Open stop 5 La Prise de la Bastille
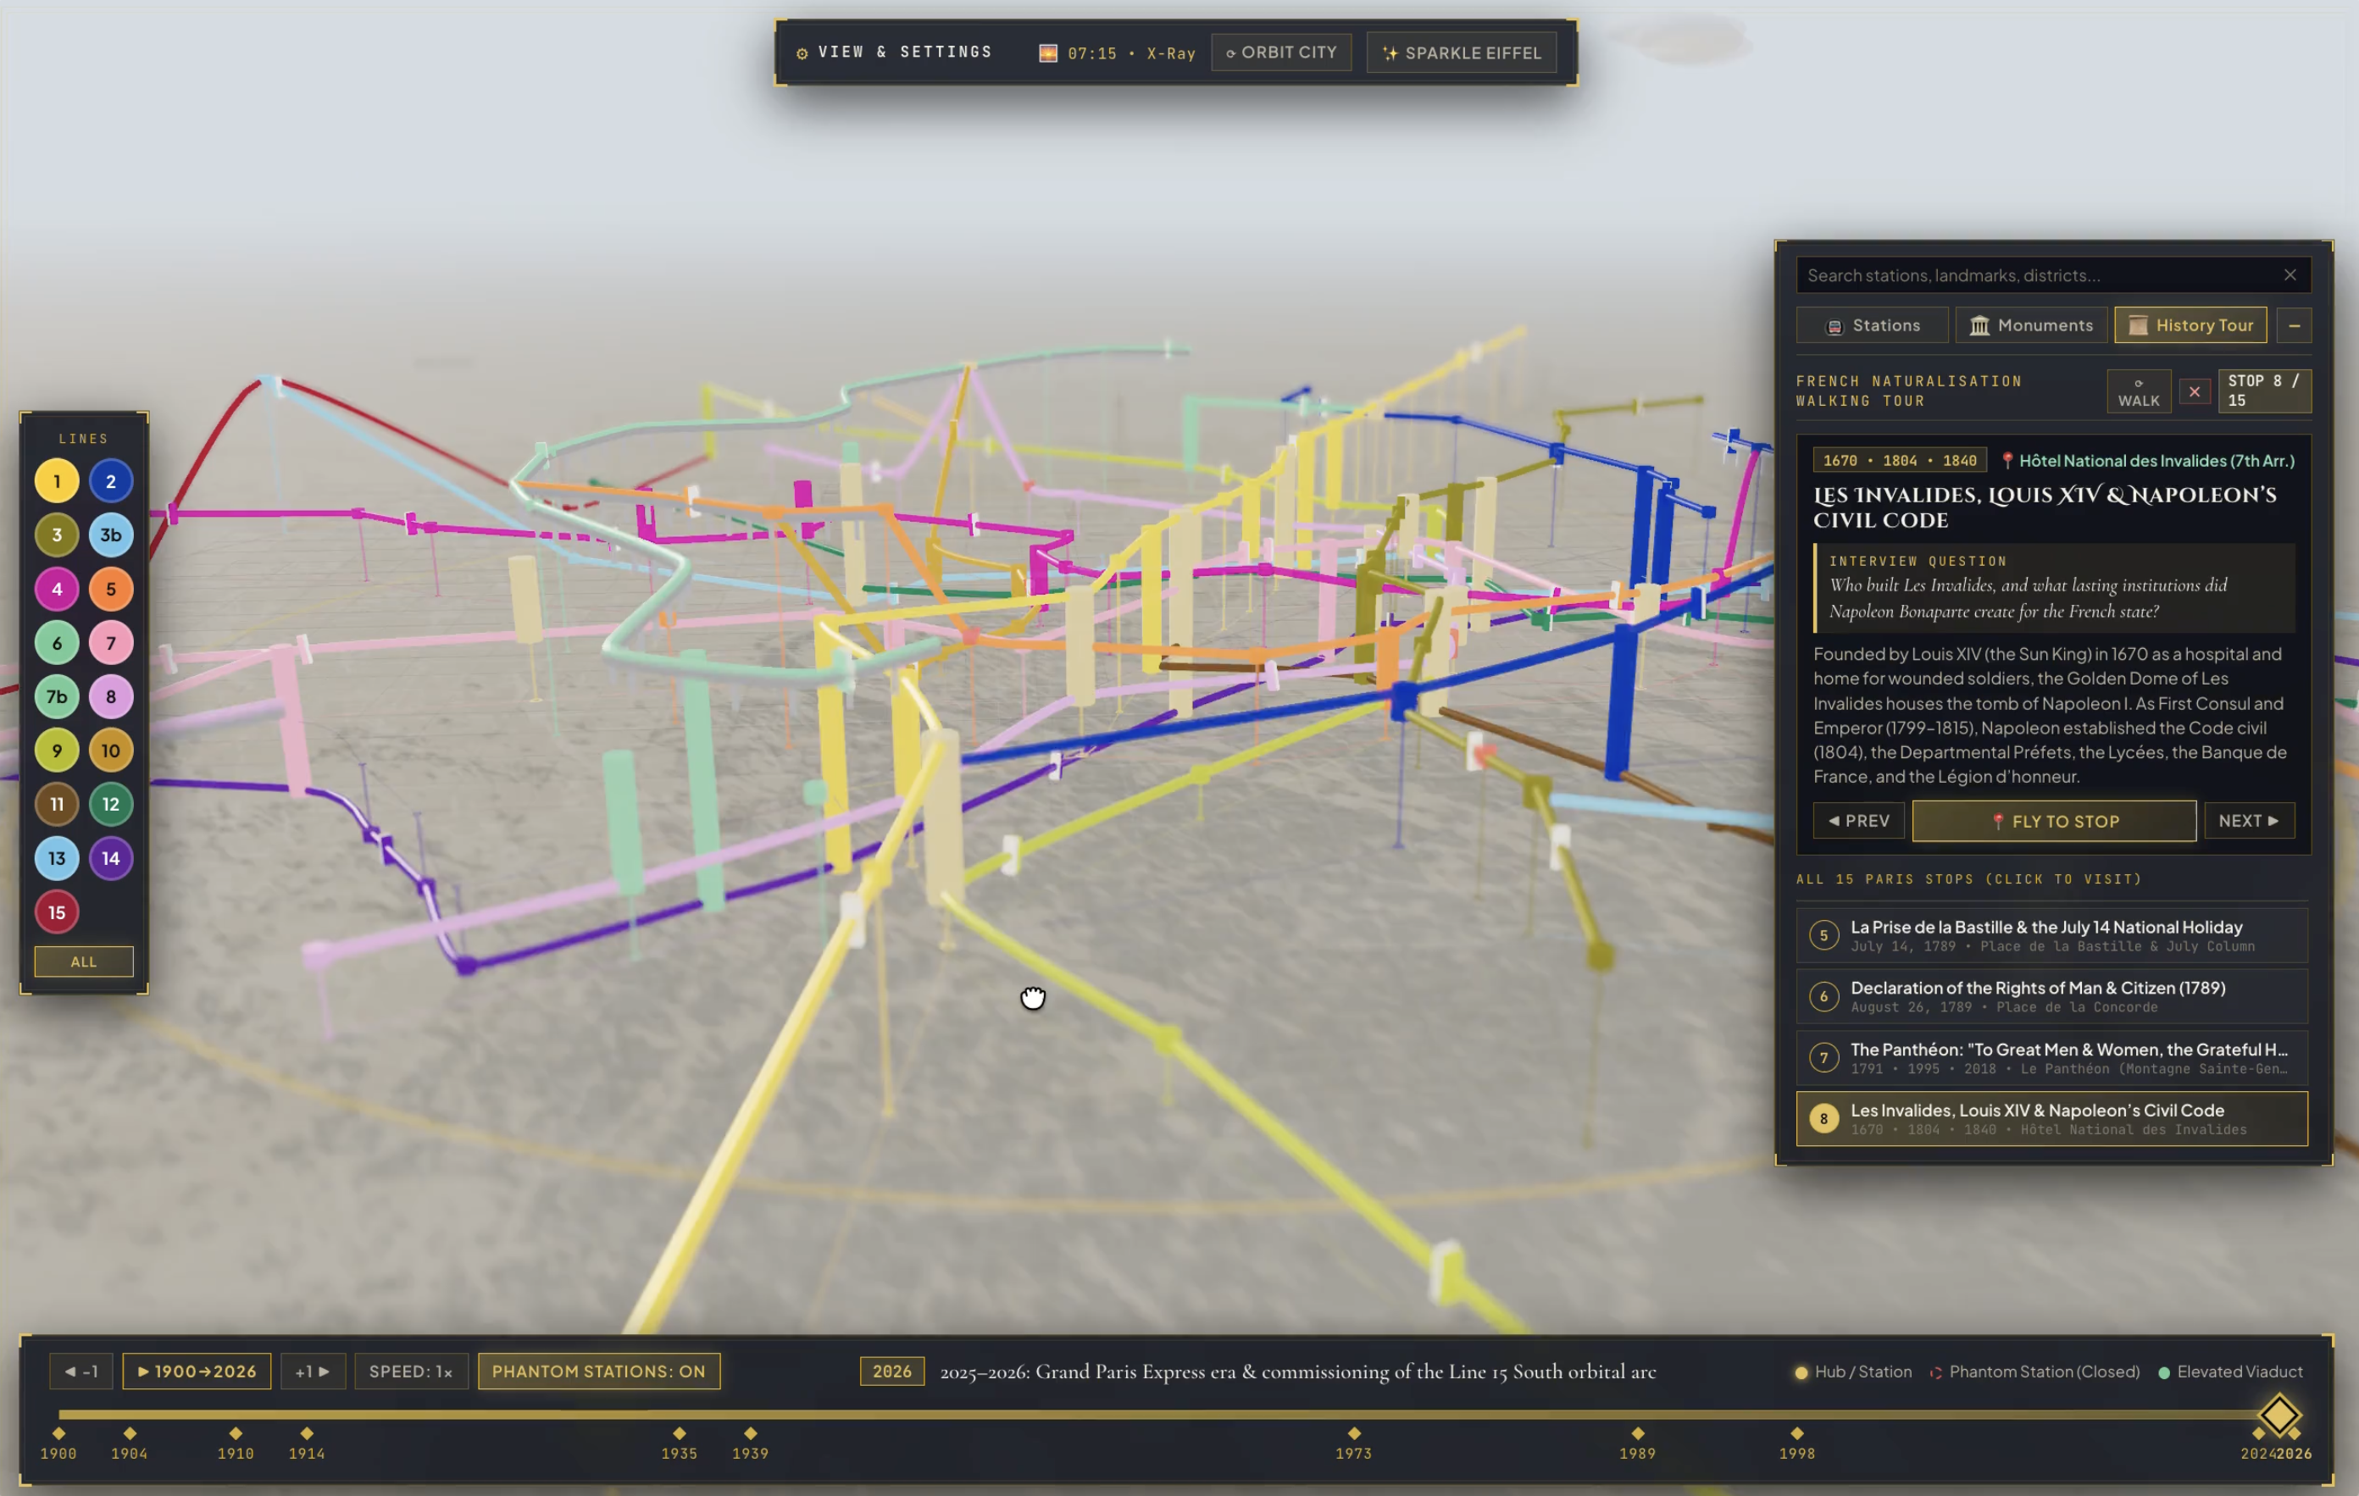The image size is (2359, 1496). pyautogui.click(x=2051, y=935)
